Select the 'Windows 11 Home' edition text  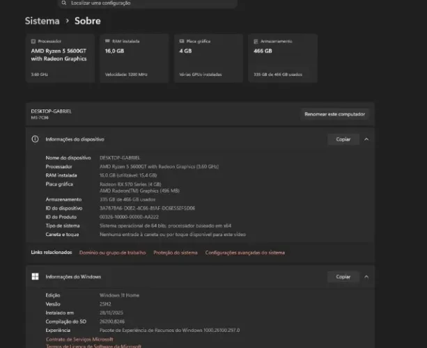(x=119, y=295)
